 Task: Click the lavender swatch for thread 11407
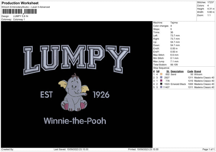point(161,87)
